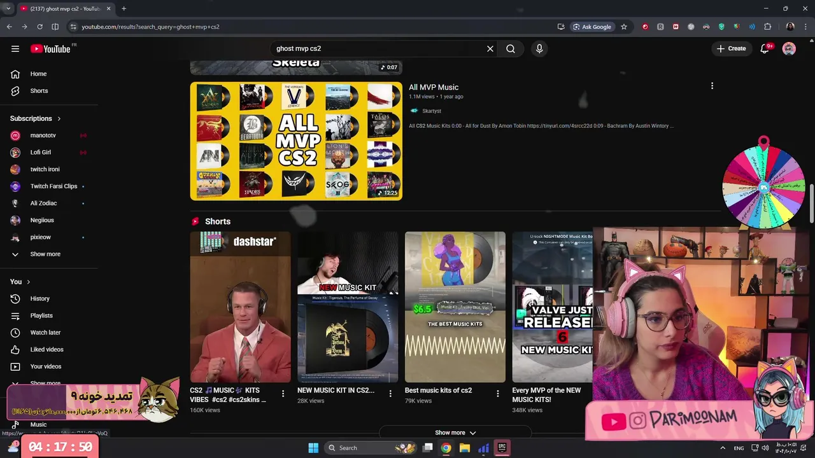
Task: Open the dashstar John Cena short thumbnail
Action: tap(240, 307)
